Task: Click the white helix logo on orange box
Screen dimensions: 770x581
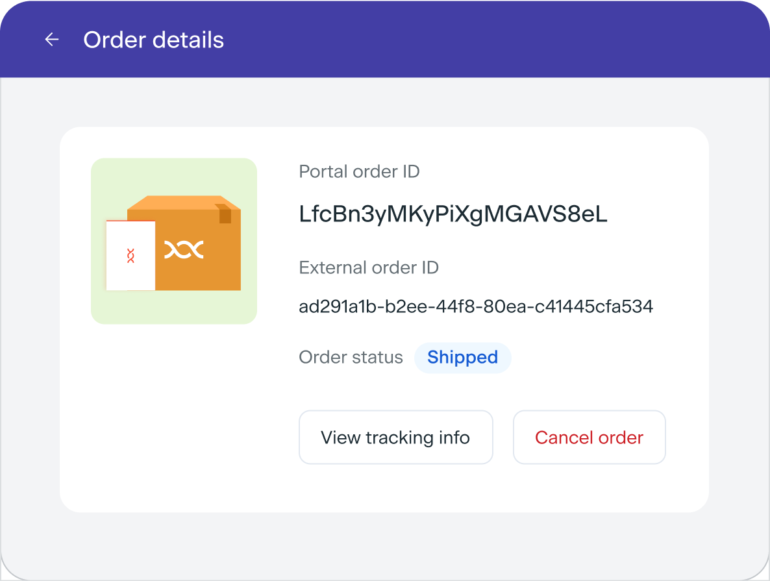Action: (x=184, y=250)
